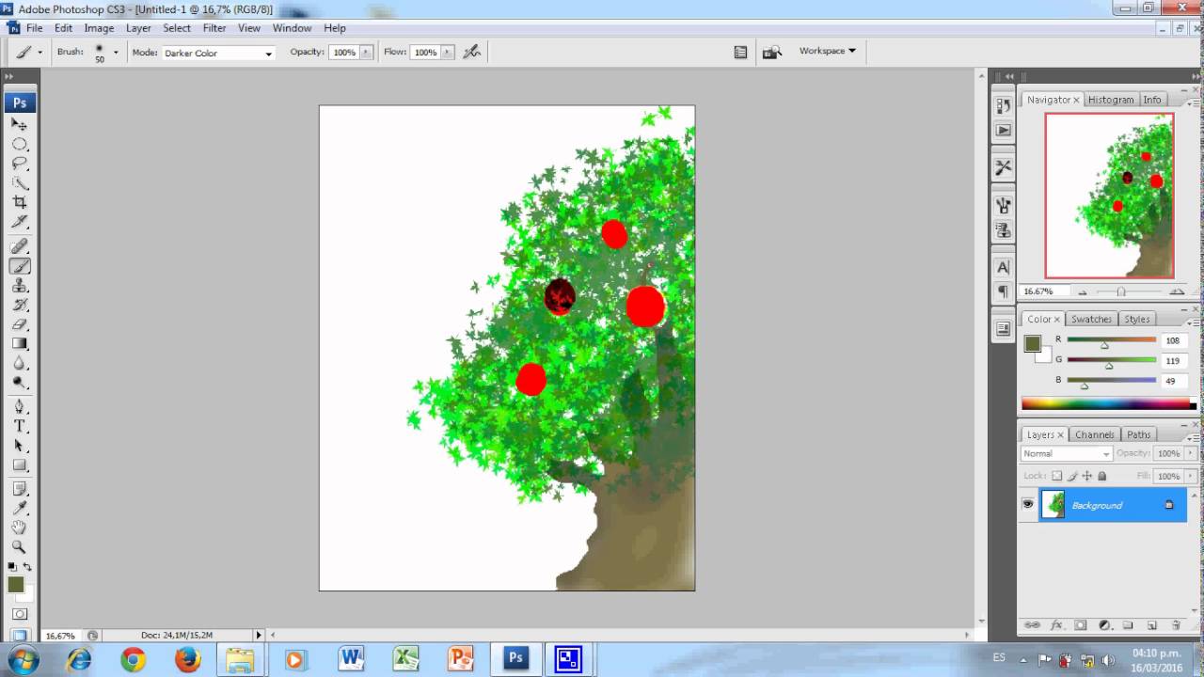Open the status bar info arrow
The height and width of the screenshot is (677, 1204).
pyautogui.click(x=259, y=636)
